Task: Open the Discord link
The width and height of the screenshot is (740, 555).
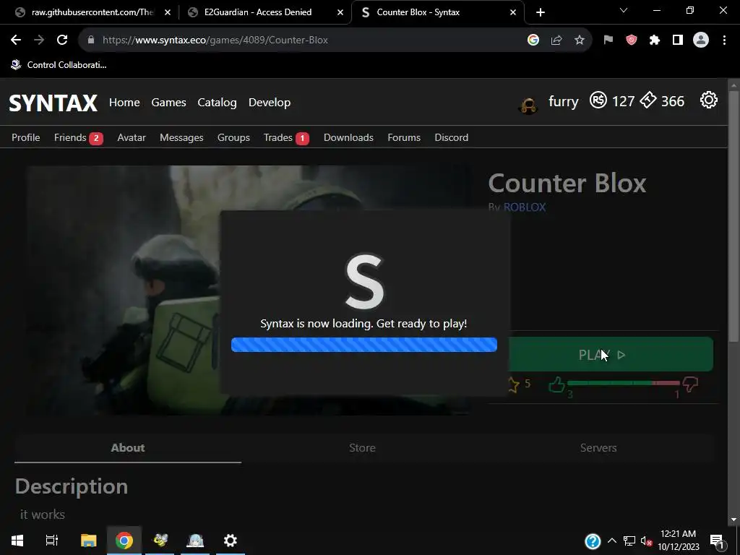Action: point(452,137)
